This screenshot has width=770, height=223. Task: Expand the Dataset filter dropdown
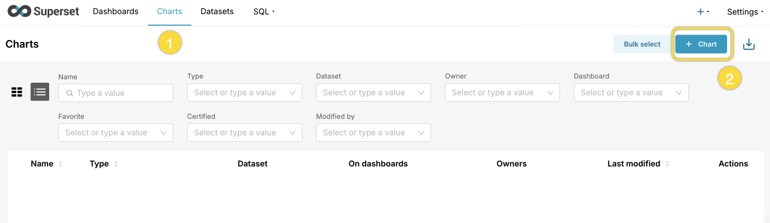click(x=373, y=93)
